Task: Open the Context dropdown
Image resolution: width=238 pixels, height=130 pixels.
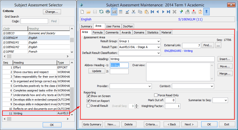Action: (212, 86)
